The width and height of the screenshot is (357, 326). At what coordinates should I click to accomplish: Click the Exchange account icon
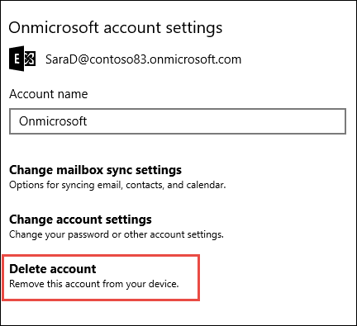(x=22, y=59)
